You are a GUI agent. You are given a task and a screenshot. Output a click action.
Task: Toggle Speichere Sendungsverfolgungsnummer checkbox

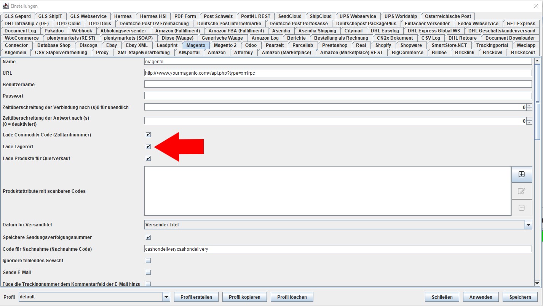click(148, 237)
